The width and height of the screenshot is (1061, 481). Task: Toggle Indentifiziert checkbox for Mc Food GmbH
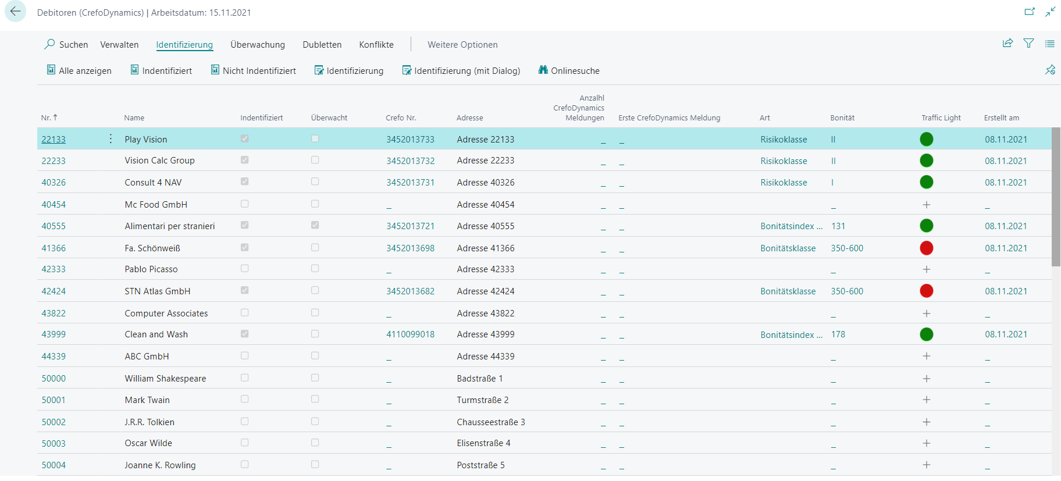[x=244, y=204]
